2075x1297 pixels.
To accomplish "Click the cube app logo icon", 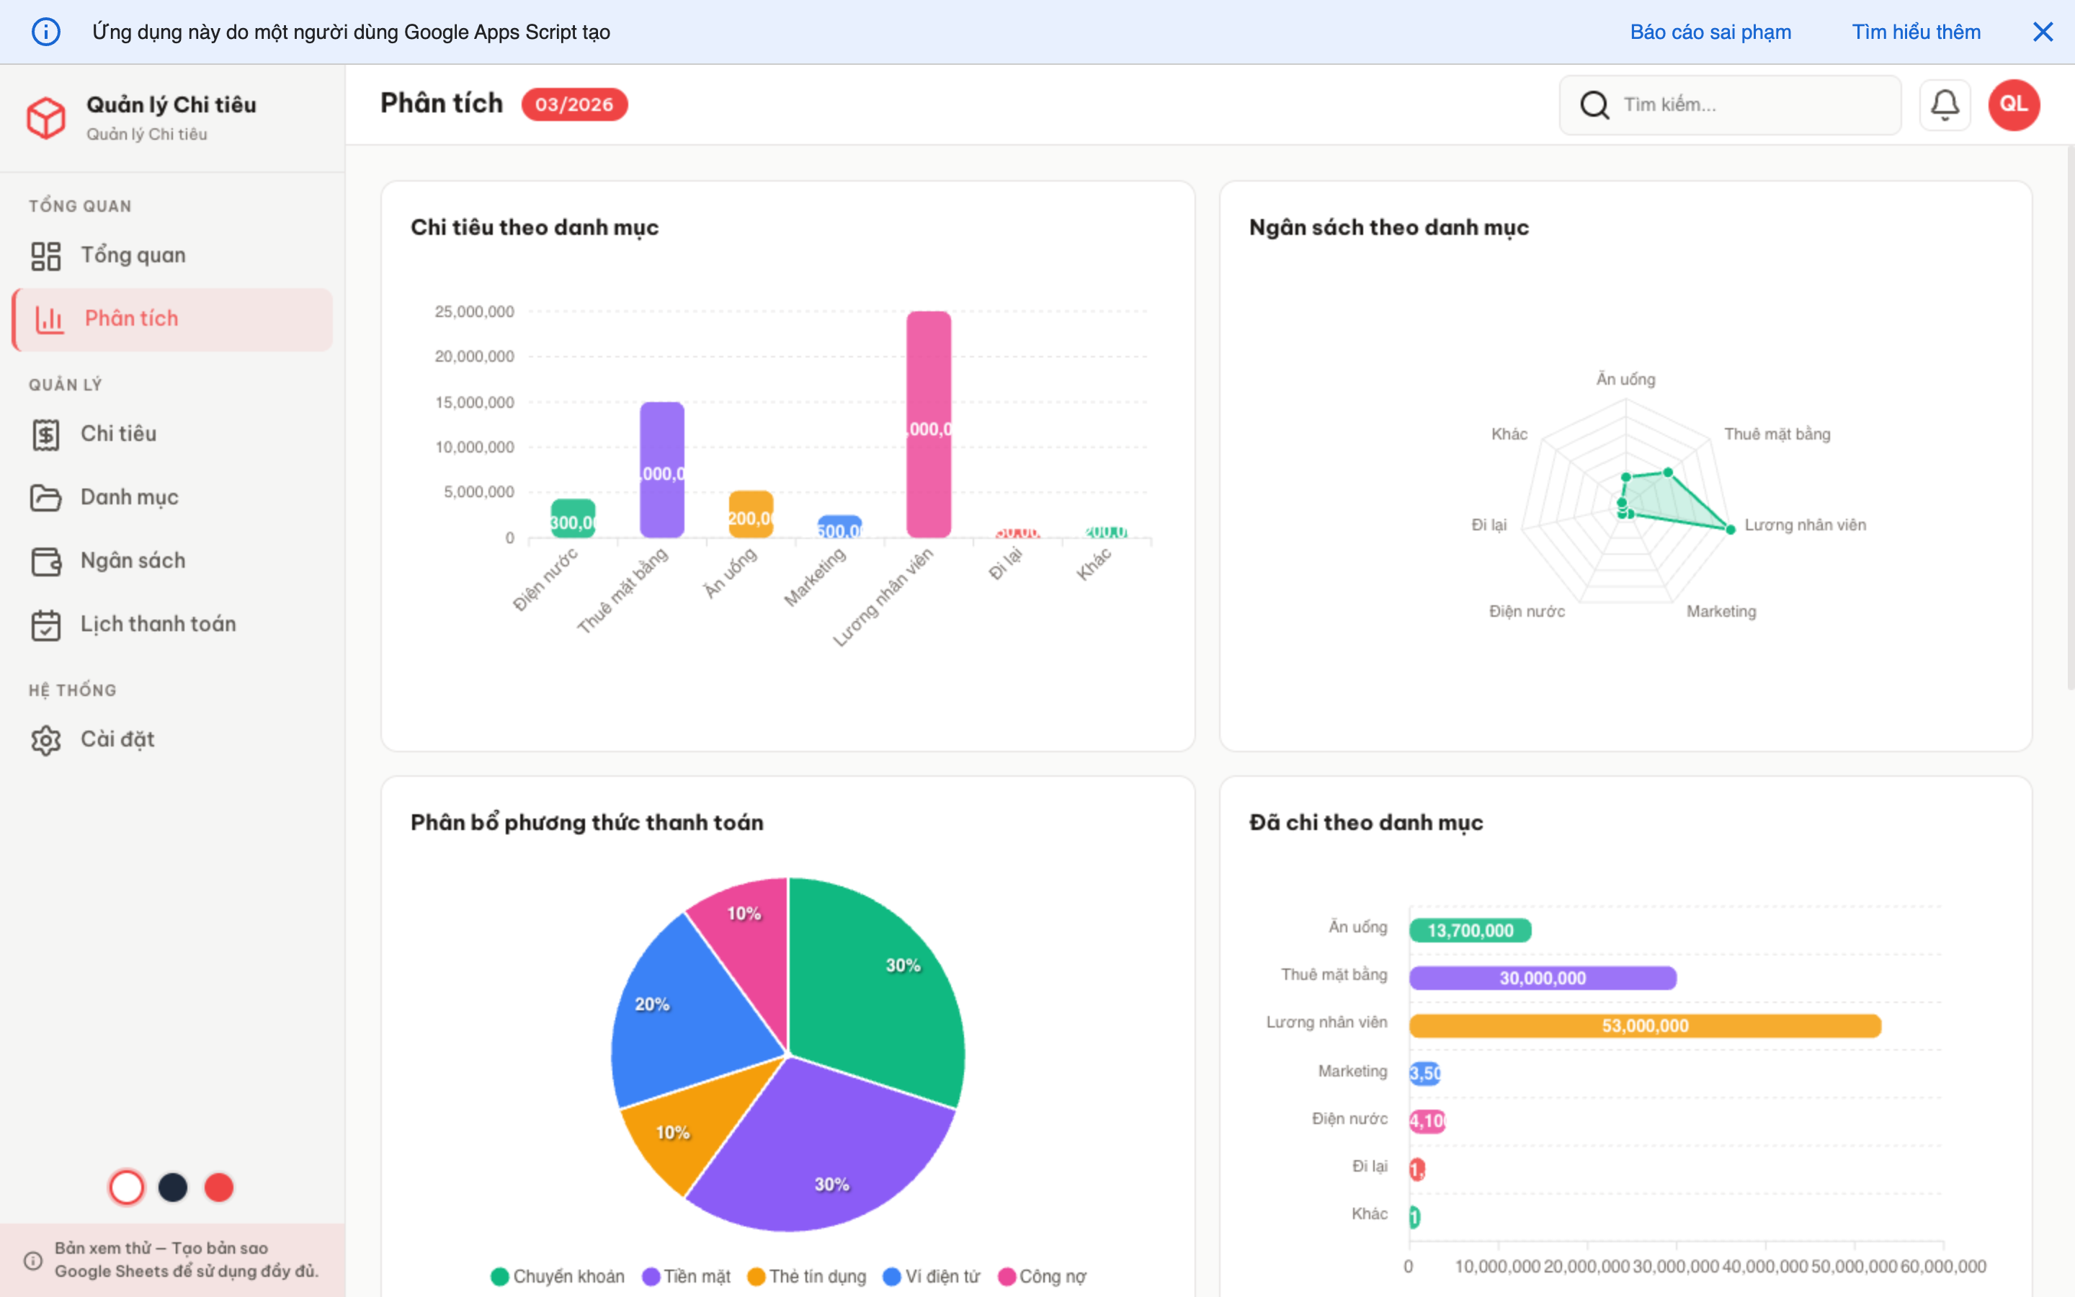I will (x=45, y=117).
